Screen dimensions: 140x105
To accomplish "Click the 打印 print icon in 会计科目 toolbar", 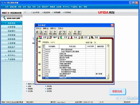I will coord(37,33).
